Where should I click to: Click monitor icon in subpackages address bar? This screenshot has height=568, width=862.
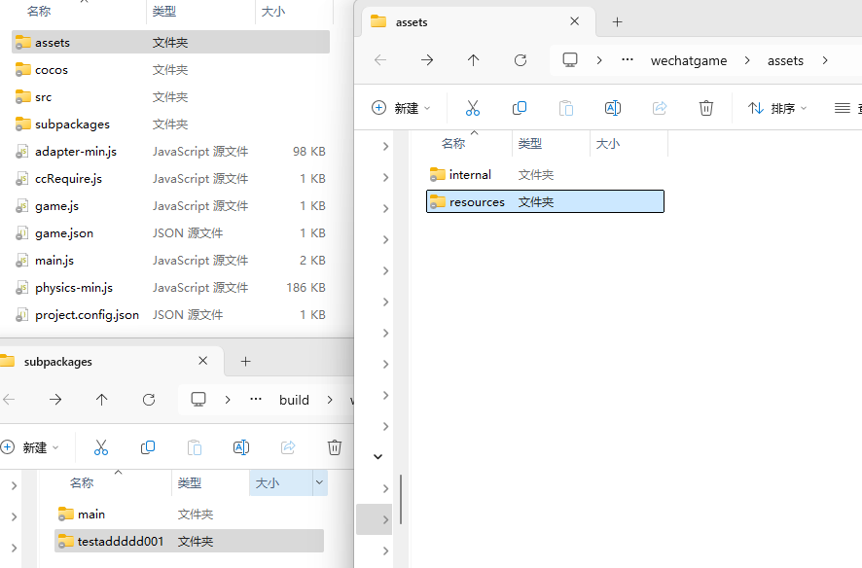coord(198,400)
